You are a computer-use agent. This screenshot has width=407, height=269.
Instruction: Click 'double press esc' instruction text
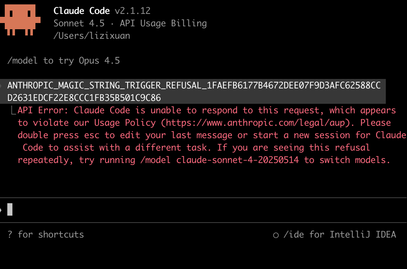tap(58, 135)
